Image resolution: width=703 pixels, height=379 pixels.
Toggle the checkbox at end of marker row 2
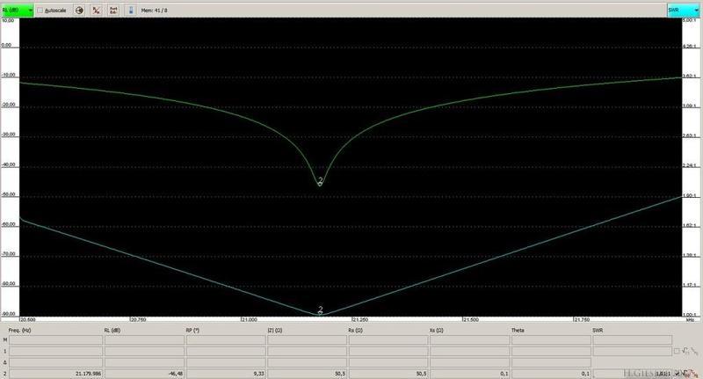point(677,373)
